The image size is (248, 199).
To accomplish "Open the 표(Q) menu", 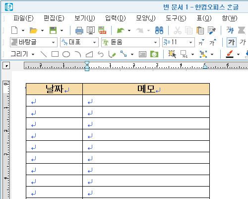I will point(204,18).
